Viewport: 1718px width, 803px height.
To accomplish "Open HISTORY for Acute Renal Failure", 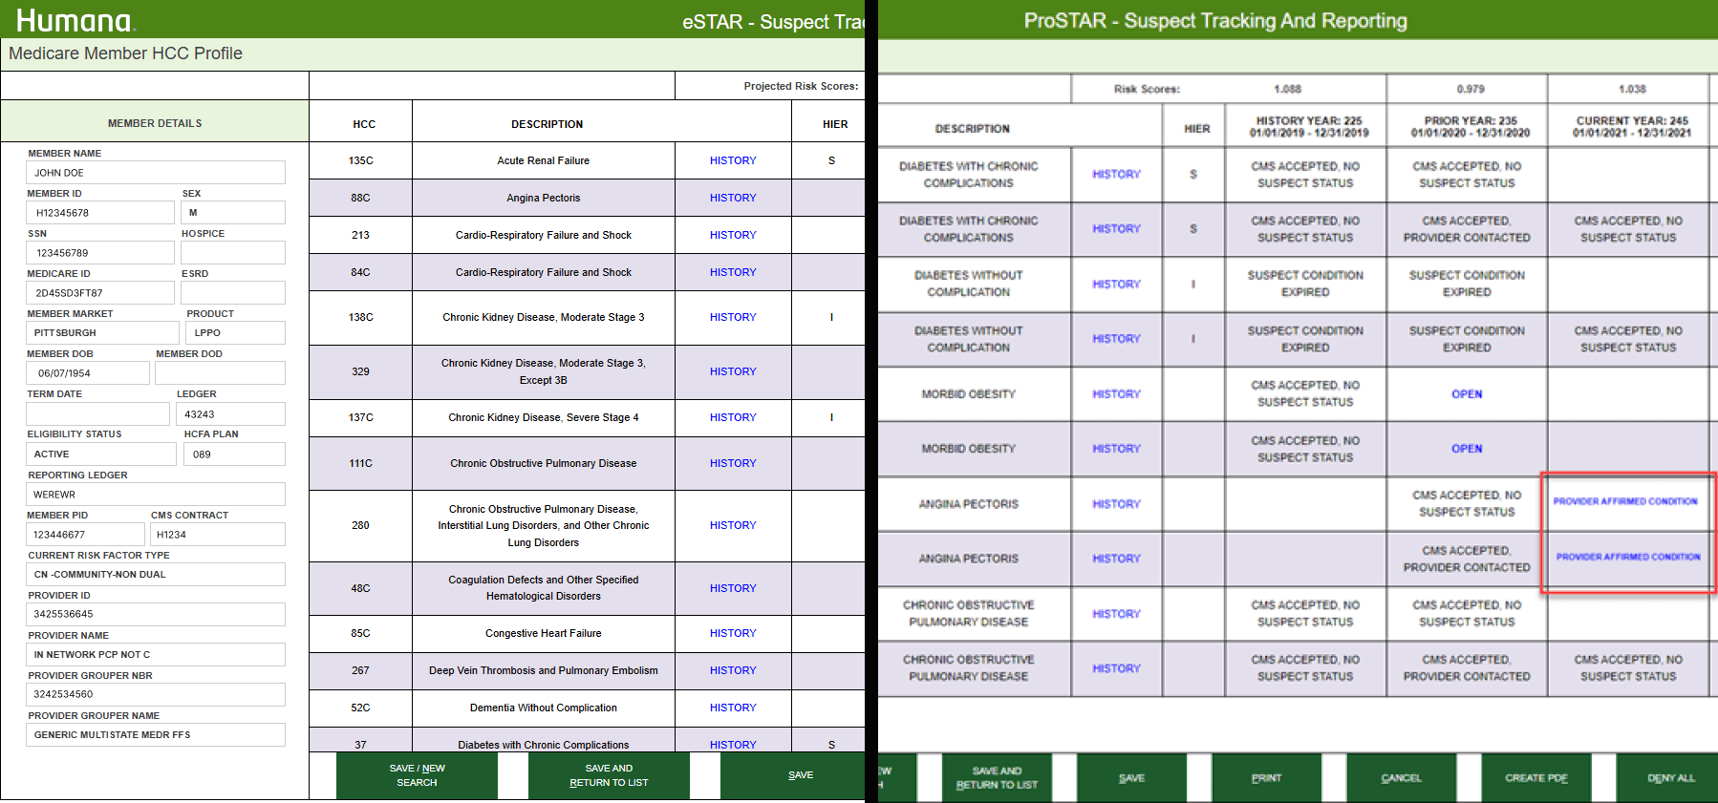I will [x=733, y=160].
